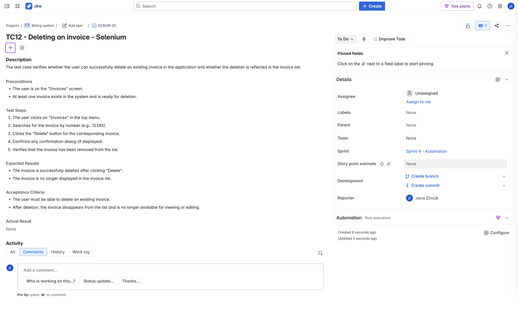Viewport: 518px width, 309px height.
Task: Toggle the left sidebar panel icon
Action: 7,6
